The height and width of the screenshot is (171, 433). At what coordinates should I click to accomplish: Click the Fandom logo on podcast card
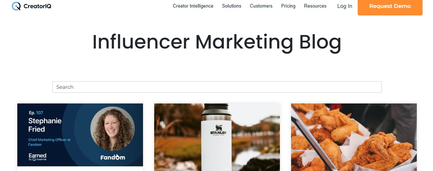click(113, 157)
